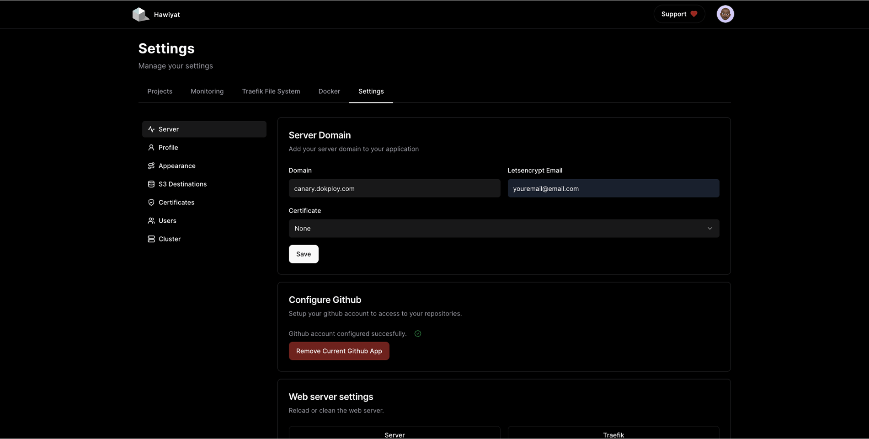
Task: Select Server in the settings sidebar
Action: 204,129
